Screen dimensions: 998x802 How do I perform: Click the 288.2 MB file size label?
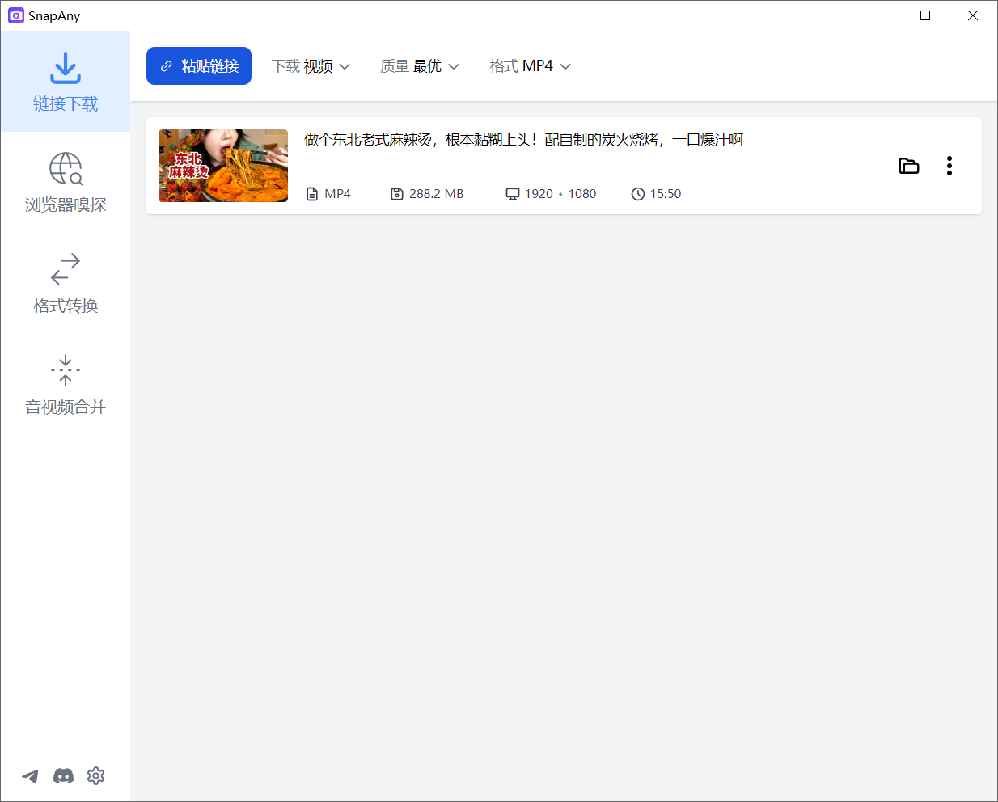426,193
